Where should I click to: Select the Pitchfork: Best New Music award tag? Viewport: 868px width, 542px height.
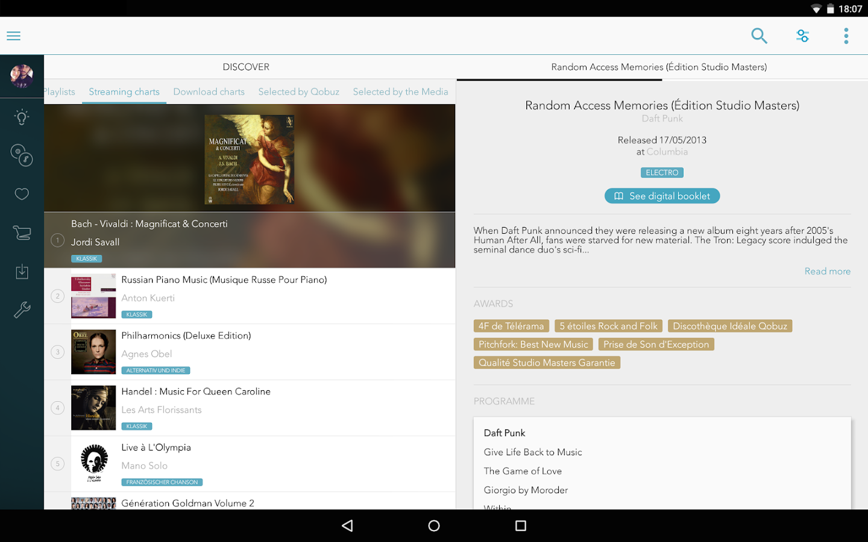coord(533,344)
